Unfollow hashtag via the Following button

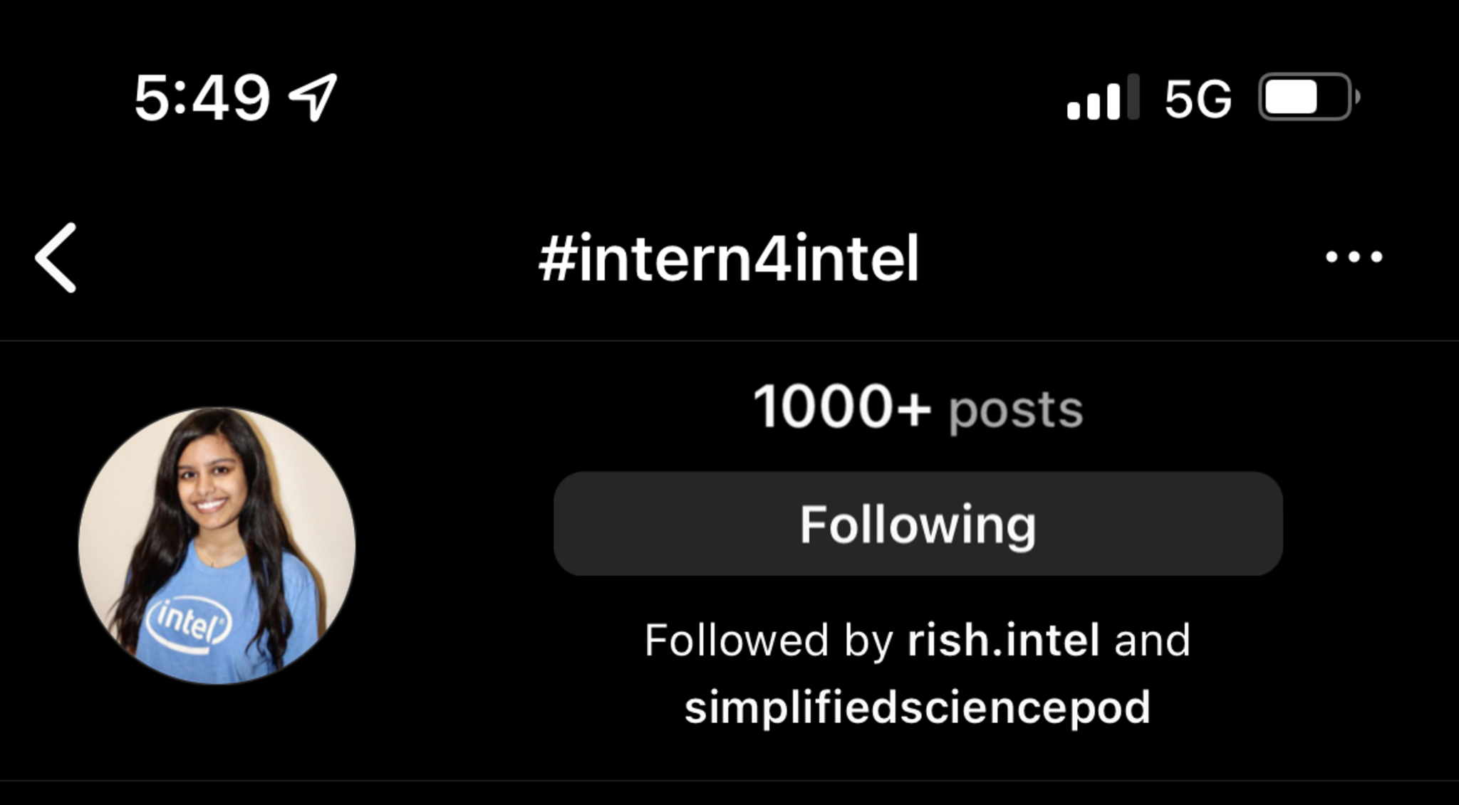[x=918, y=524]
